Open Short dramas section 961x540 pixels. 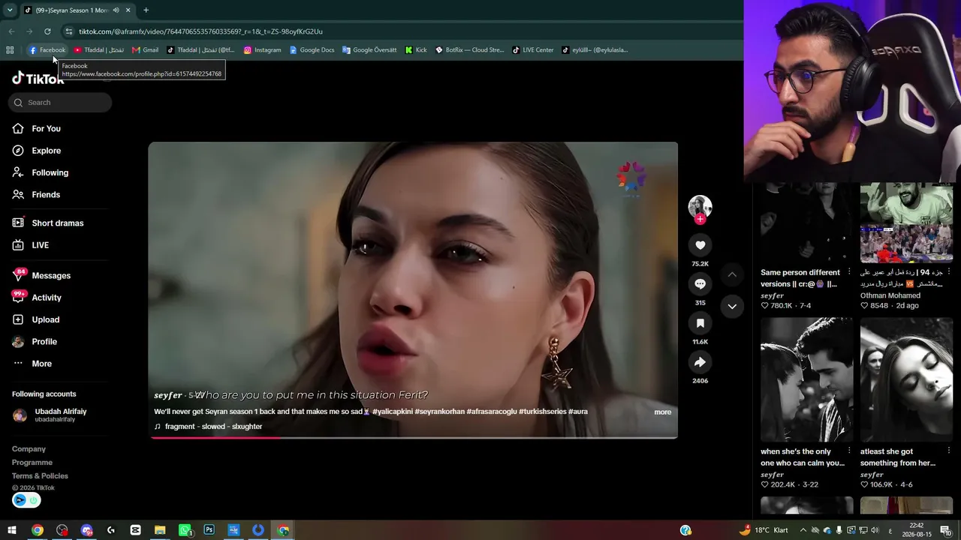point(48,223)
